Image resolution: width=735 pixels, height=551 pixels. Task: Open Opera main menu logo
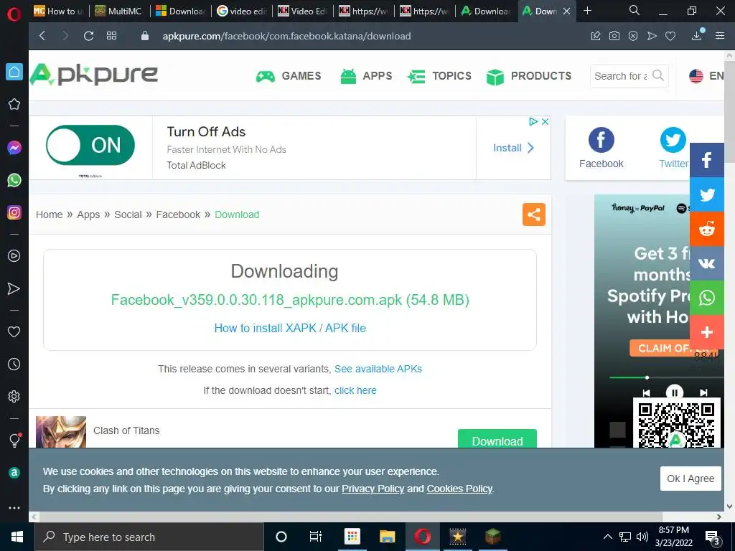pyautogui.click(x=14, y=14)
